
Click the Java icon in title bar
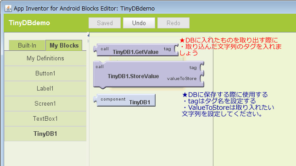pos(8,9)
